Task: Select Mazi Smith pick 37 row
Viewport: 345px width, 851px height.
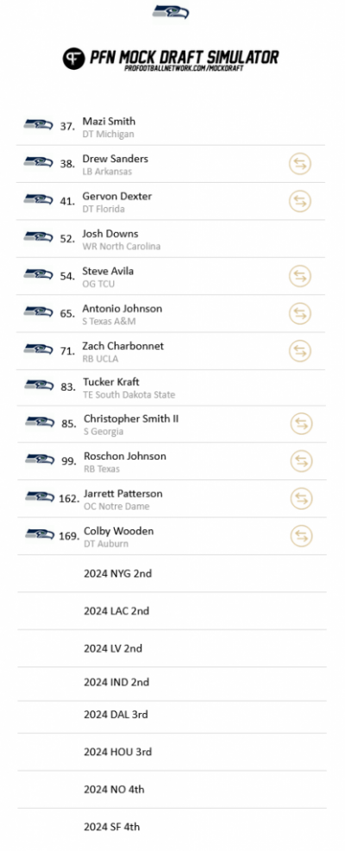Action: (x=171, y=127)
